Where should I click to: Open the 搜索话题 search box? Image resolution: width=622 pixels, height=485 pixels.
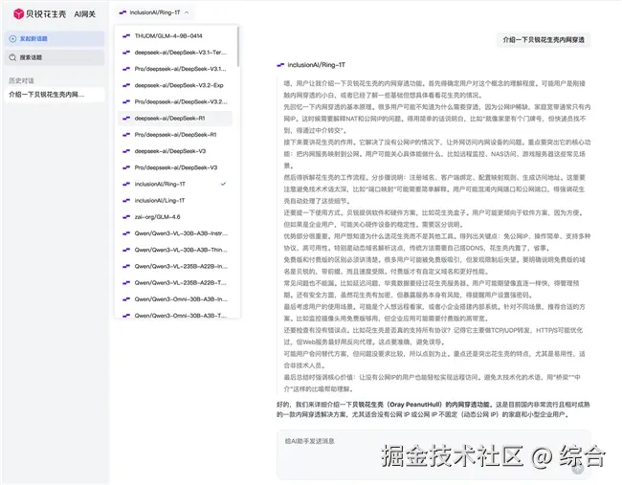point(55,57)
